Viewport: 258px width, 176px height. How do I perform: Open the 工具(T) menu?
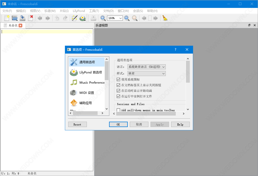click(x=94, y=11)
